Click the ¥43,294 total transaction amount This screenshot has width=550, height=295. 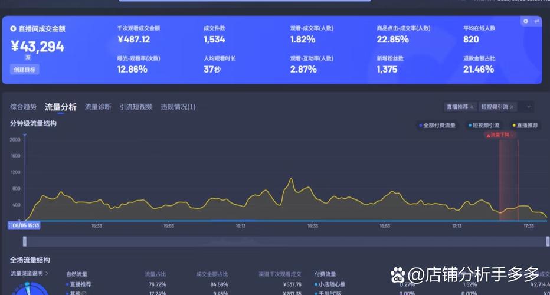click(x=37, y=47)
